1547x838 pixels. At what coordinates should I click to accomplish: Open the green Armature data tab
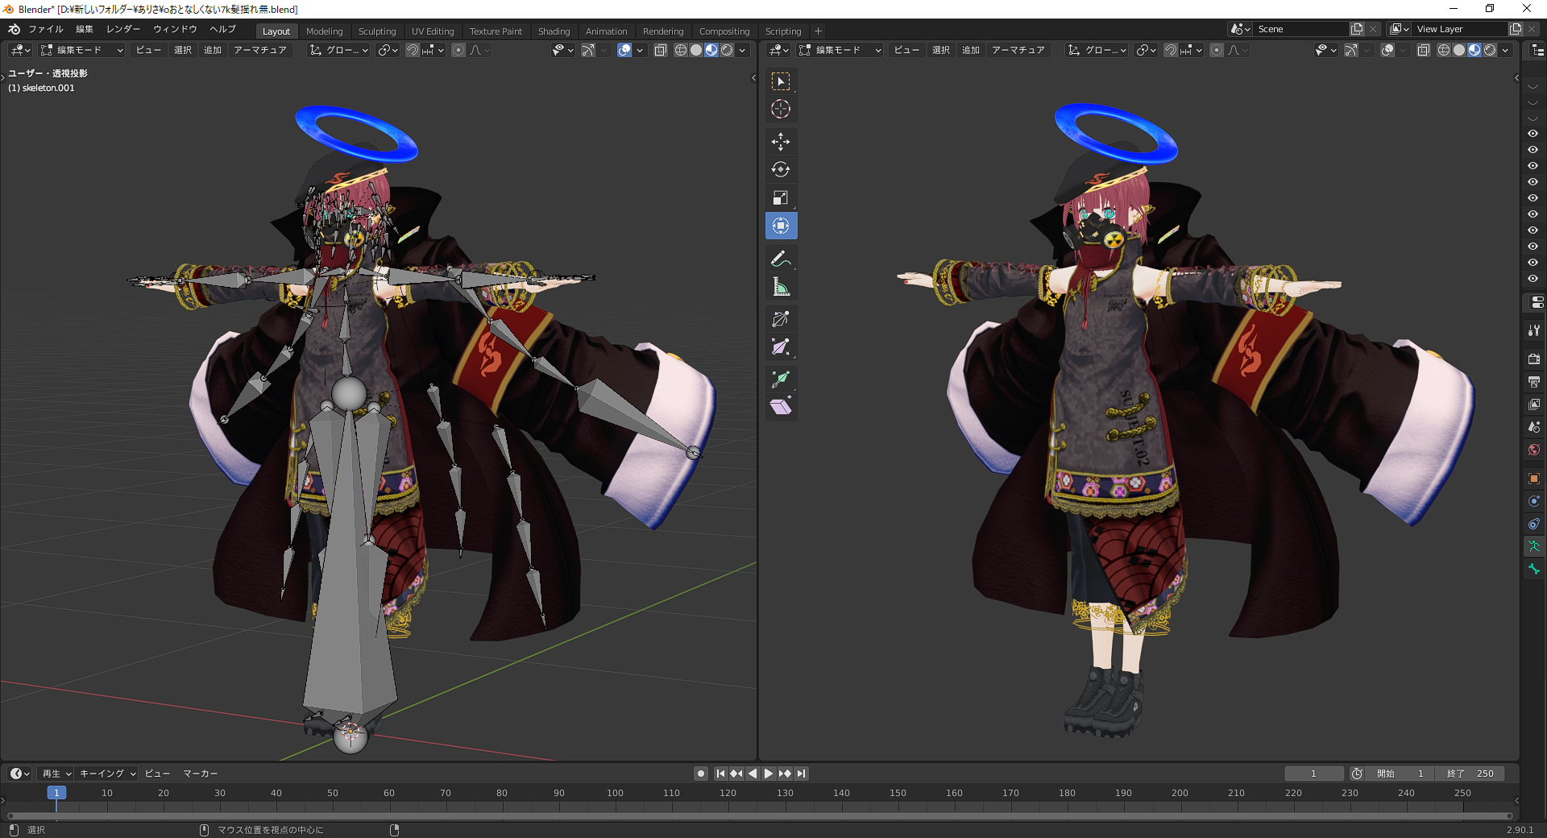(1534, 546)
